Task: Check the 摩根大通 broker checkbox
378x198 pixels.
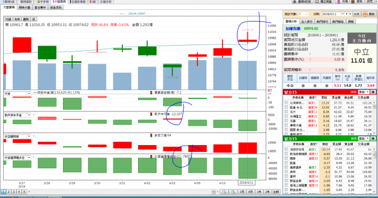Action: pyautogui.click(x=286, y=125)
